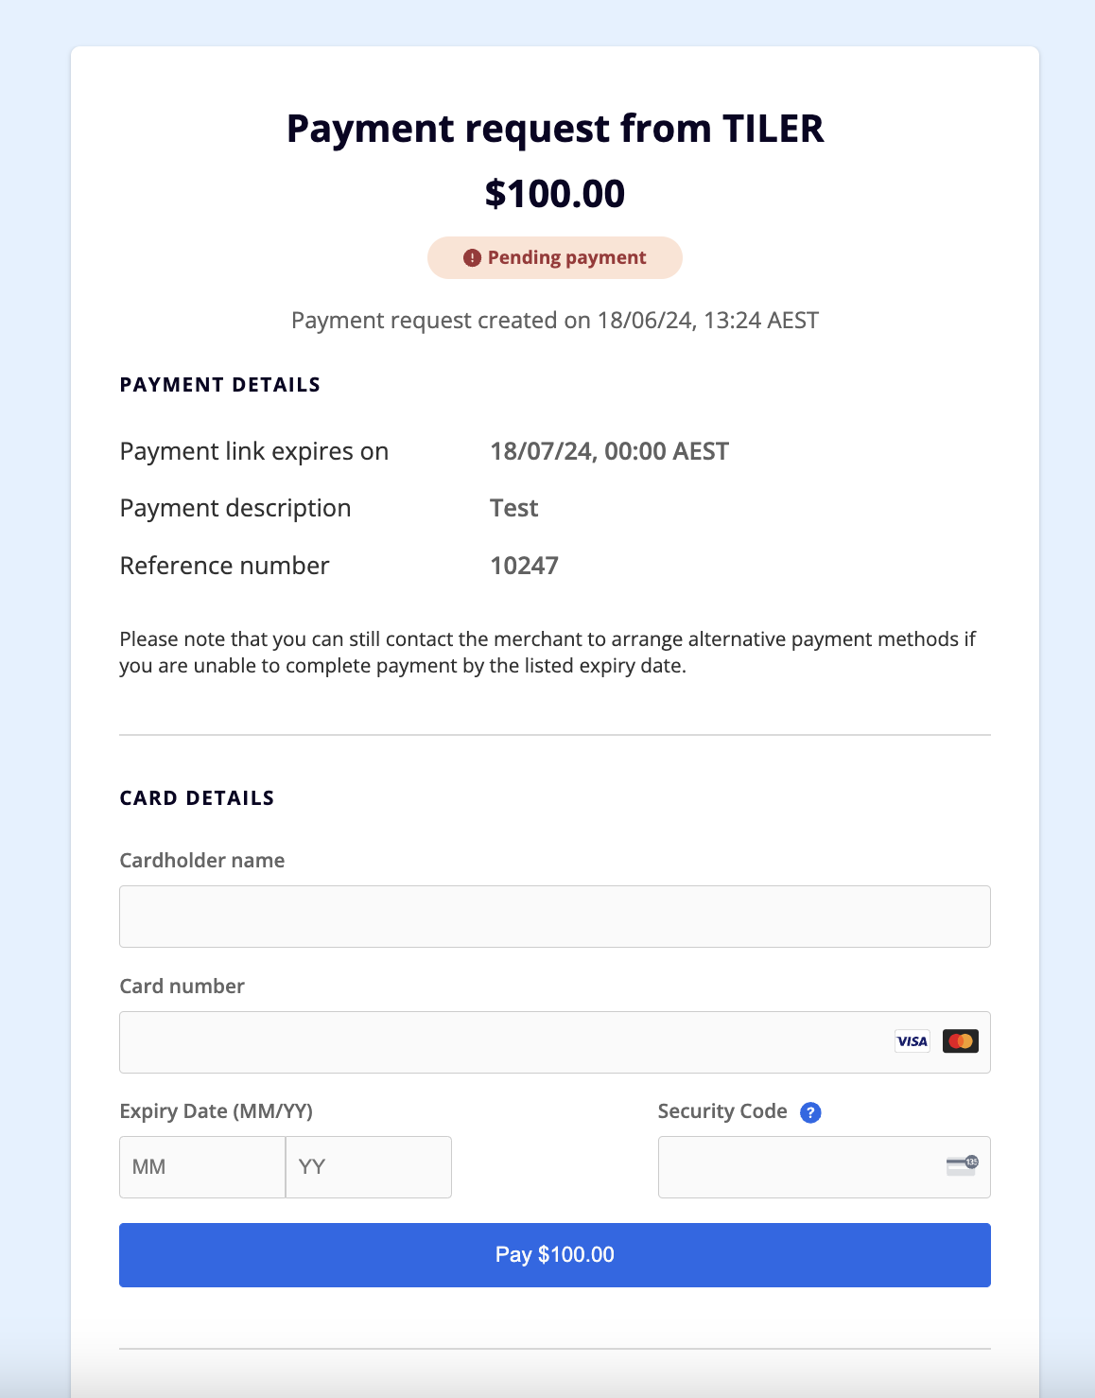Focus the Security Code input box

pyautogui.click(x=799, y=1167)
